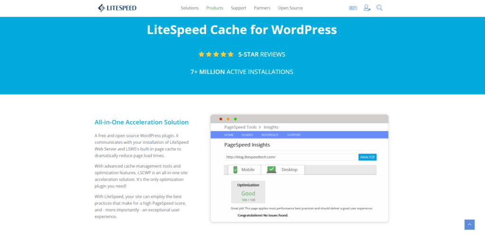This screenshot has width=485, height=239.
Task: Click the LiteSpeed logo
Action: [117, 8]
